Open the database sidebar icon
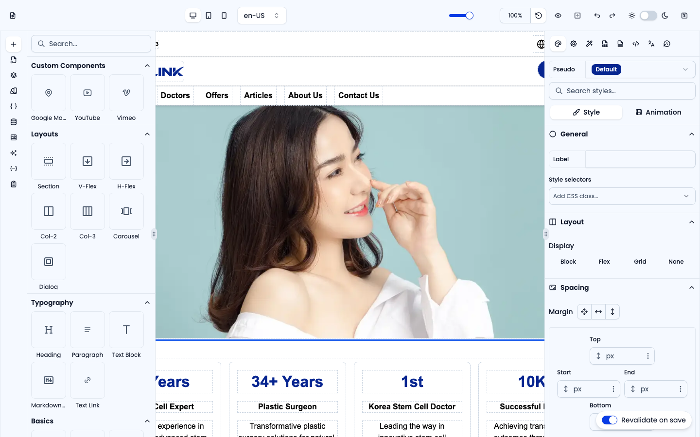 tap(14, 122)
